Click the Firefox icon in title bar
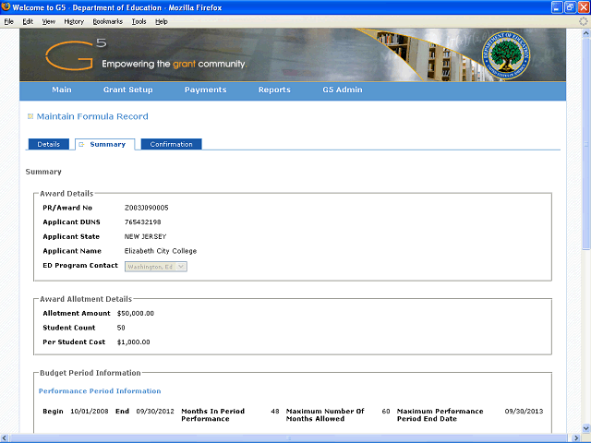The height and width of the screenshot is (443, 591). tap(6, 7)
